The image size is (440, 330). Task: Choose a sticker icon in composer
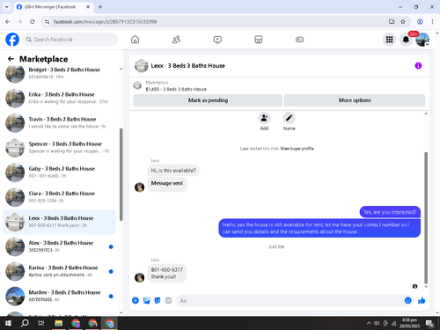click(x=158, y=300)
